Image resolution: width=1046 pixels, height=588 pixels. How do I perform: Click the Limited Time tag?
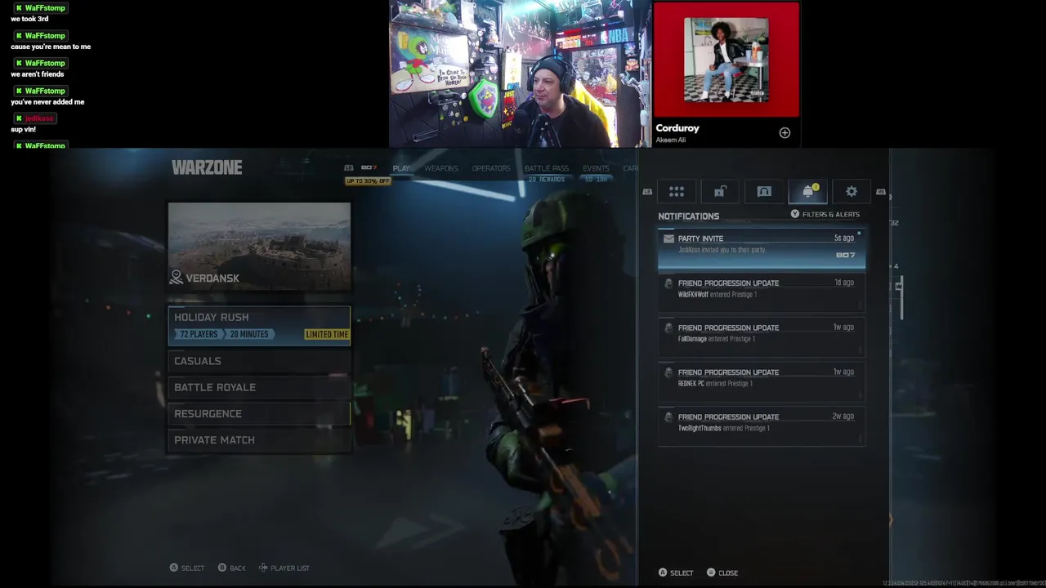[x=327, y=334]
